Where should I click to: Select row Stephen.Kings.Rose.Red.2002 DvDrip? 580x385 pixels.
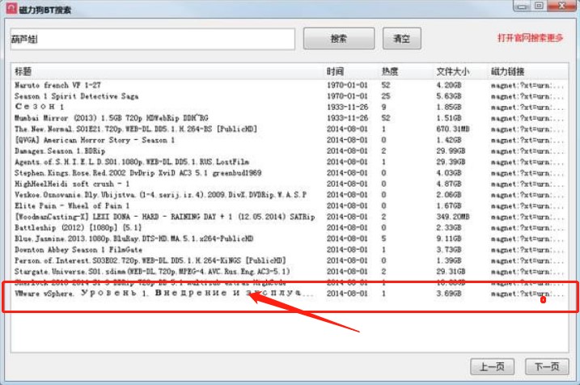click(290, 173)
